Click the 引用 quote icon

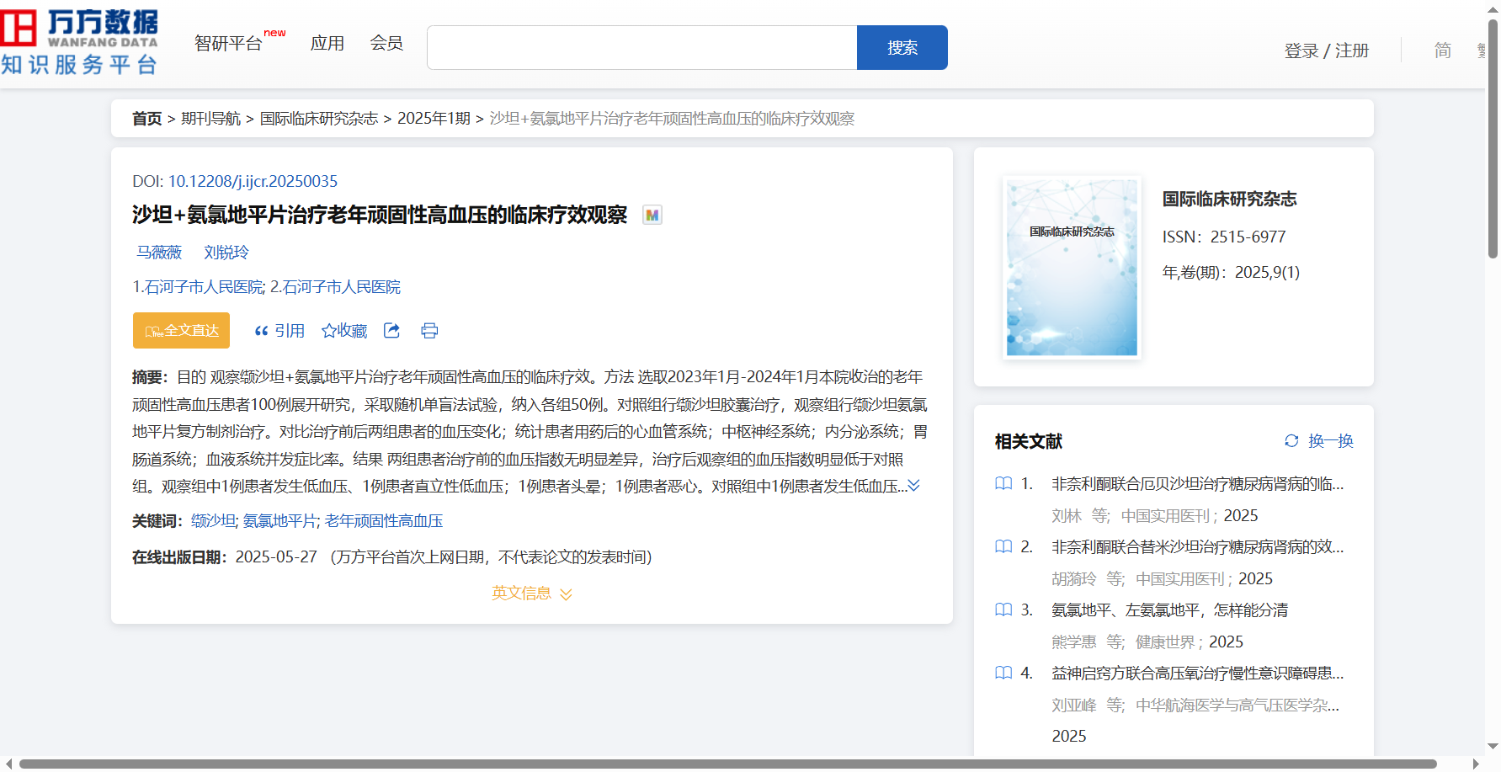point(262,331)
